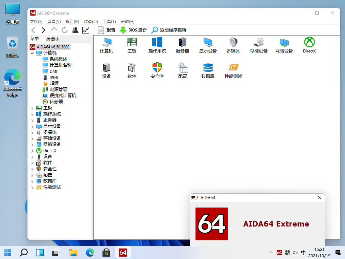Open the 性能测试 benchmark icon in main pane
345x259 pixels.
click(x=233, y=70)
